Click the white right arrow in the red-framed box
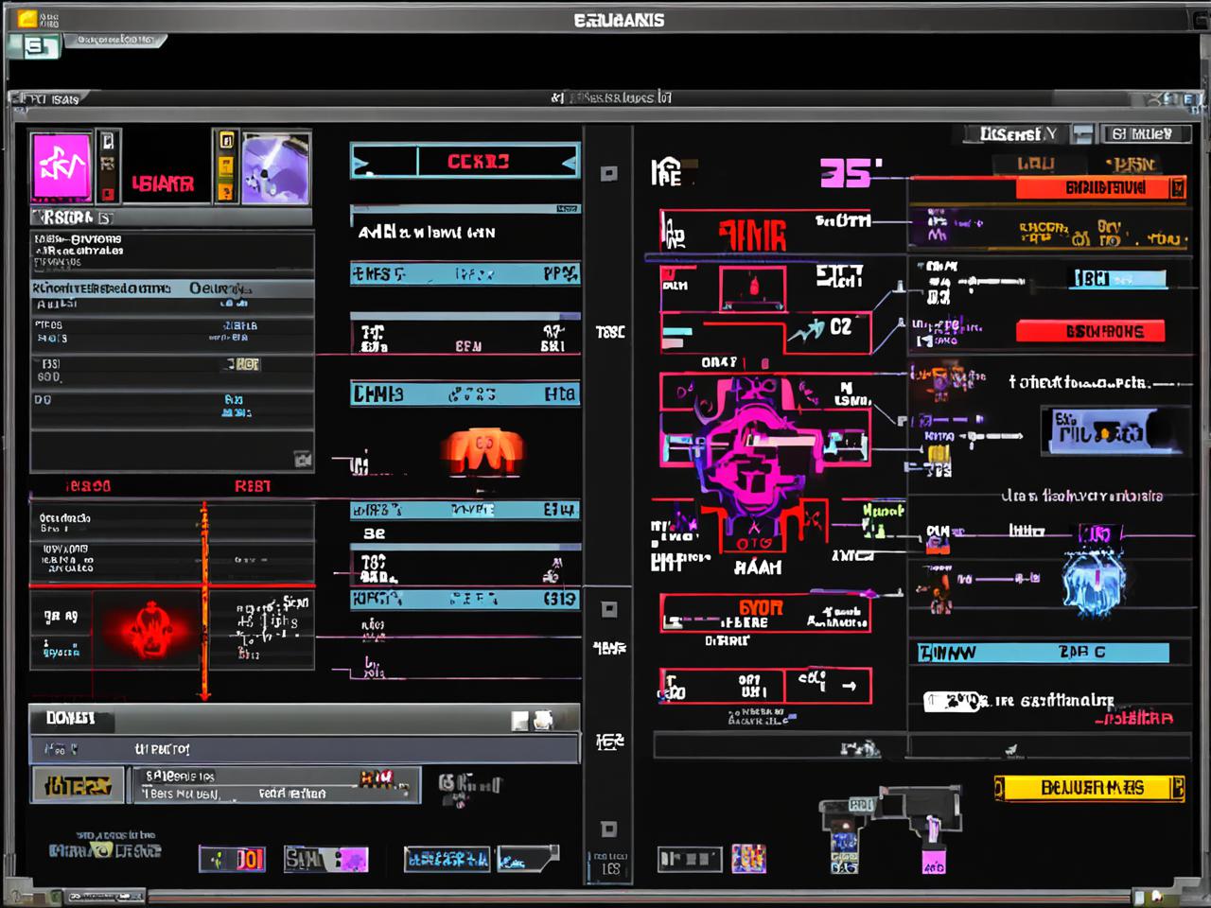Image resolution: width=1211 pixels, height=908 pixels. (x=849, y=687)
